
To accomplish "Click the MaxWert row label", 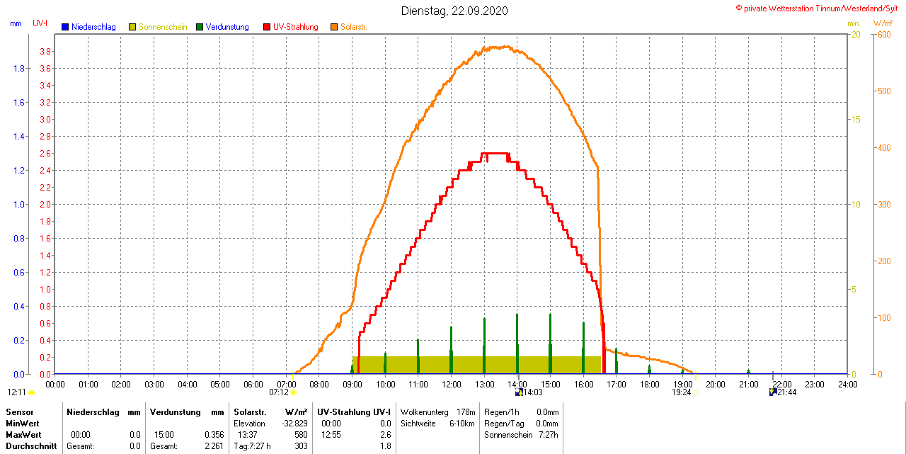I will pyautogui.click(x=24, y=434).
